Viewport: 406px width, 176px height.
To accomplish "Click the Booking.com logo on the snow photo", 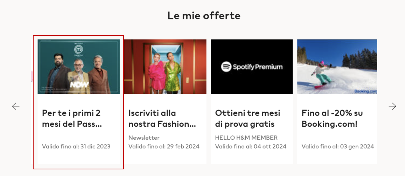I will click(365, 91).
